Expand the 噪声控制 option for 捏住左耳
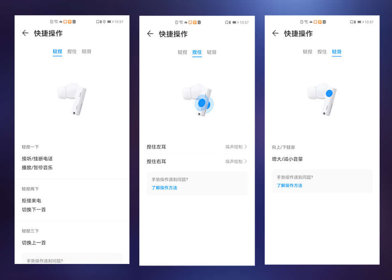 click(234, 147)
